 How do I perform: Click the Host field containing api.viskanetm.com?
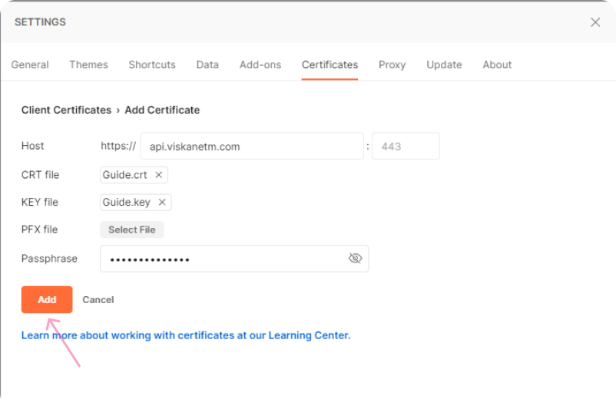pyautogui.click(x=251, y=146)
